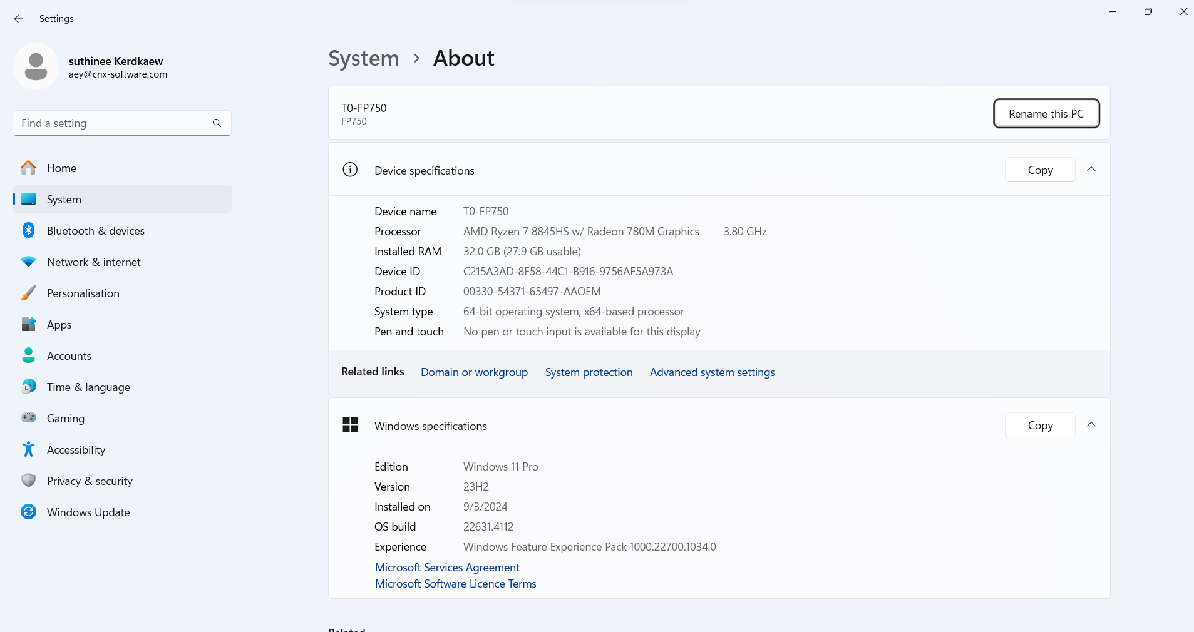Open Windows Update page
The width and height of the screenshot is (1194, 632).
(122, 512)
